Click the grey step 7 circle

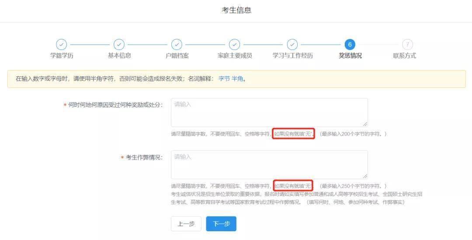[x=407, y=45]
